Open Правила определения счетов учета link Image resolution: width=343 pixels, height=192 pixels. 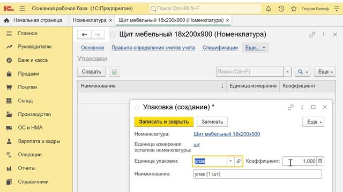coord(153,47)
